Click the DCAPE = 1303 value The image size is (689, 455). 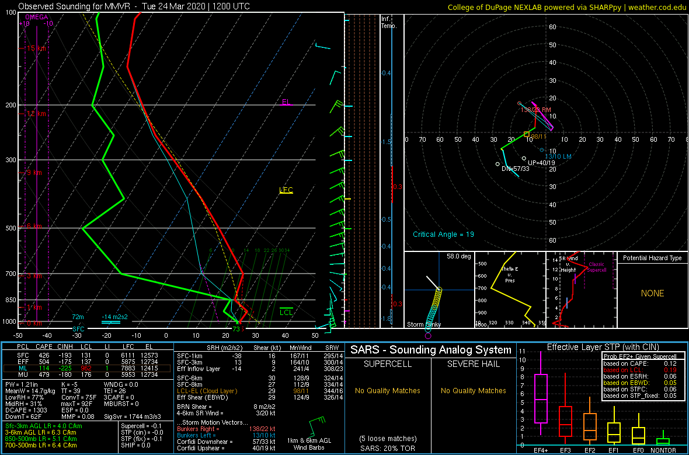pyautogui.click(x=25, y=409)
